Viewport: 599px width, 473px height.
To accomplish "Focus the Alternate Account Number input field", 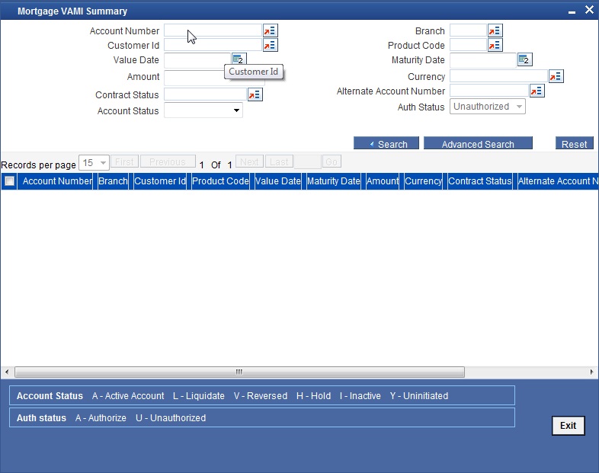I will click(489, 91).
